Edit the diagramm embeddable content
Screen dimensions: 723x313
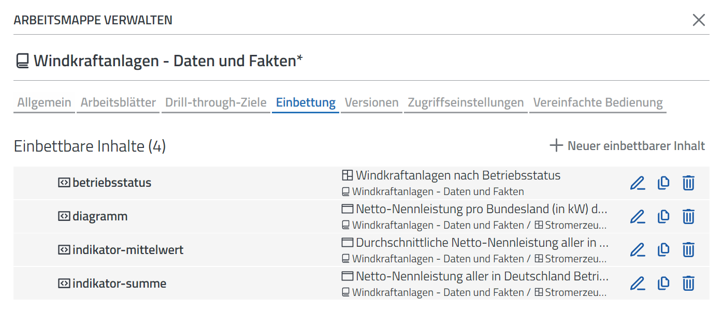click(x=638, y=216)
